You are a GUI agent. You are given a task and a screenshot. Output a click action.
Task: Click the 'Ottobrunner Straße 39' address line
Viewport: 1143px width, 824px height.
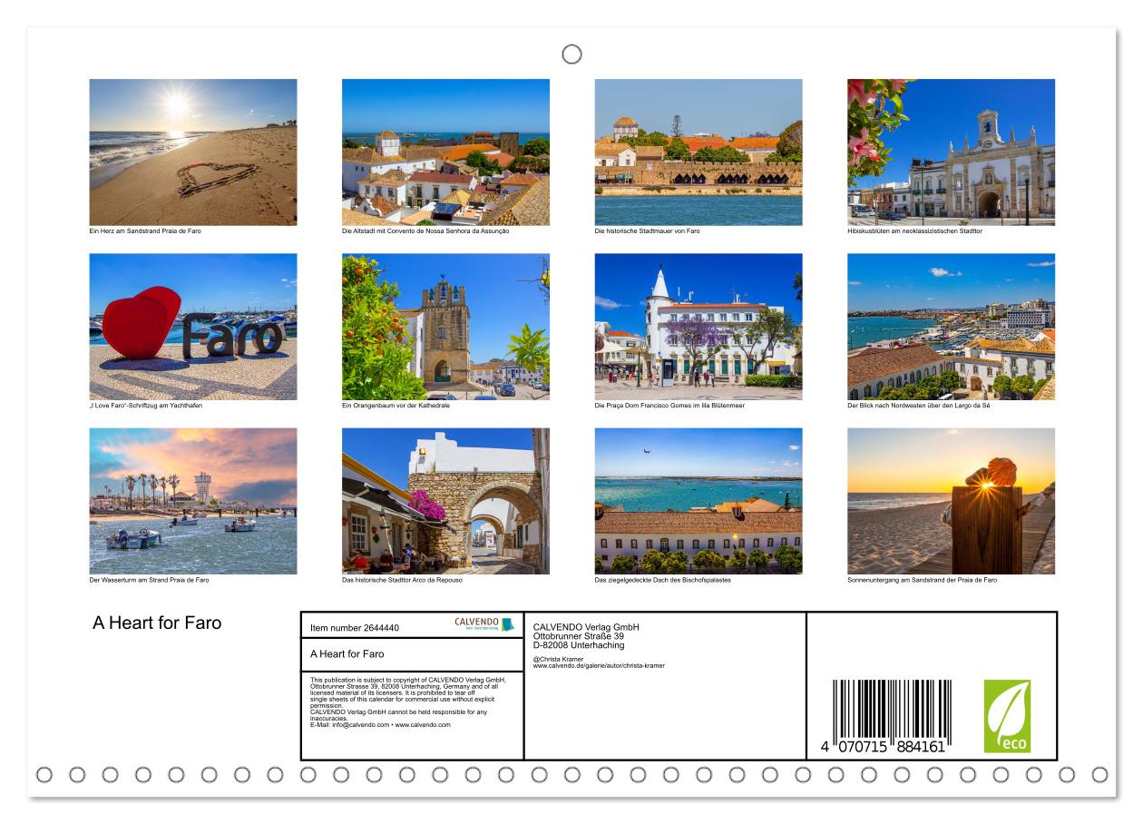click(x=579, y=636)
